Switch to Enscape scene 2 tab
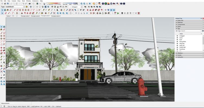Screen dimensions: 204x108 click(35, 16)
